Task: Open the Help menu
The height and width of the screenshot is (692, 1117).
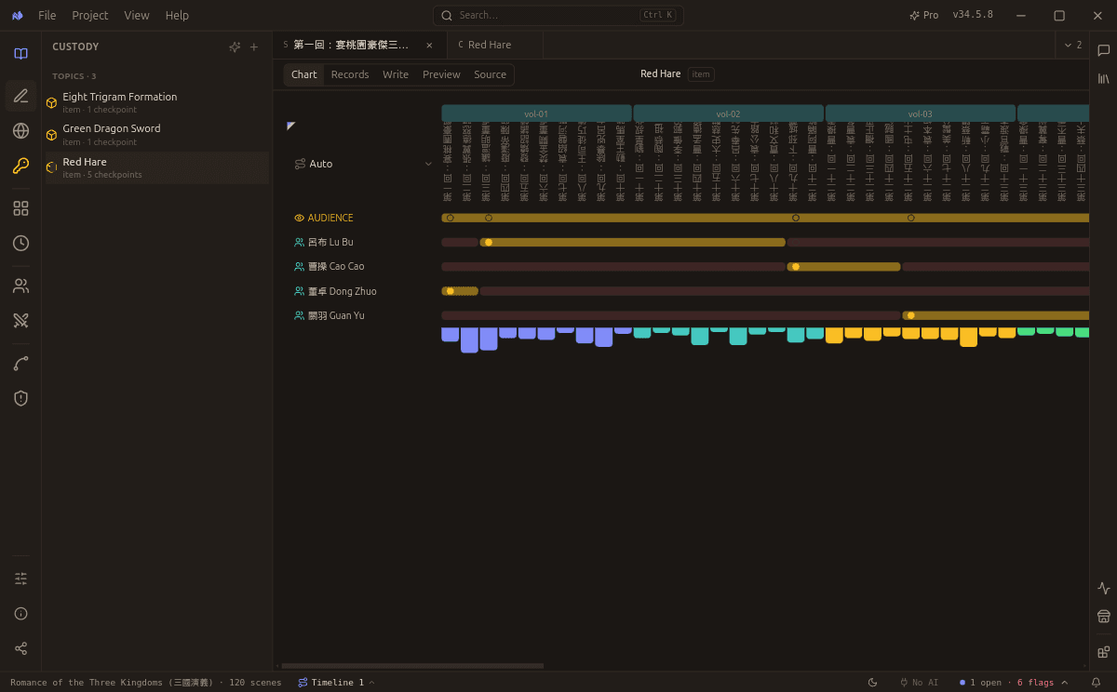Action: point(177,15)
